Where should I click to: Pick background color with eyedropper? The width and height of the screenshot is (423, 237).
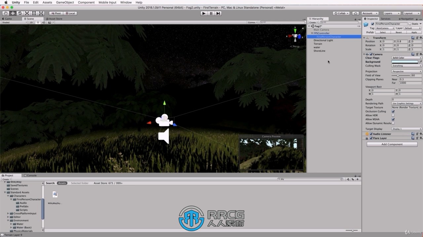[420, 62]
